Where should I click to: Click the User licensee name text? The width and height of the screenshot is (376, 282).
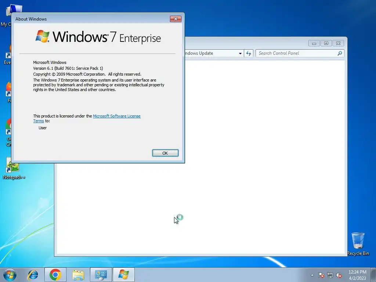43,128
